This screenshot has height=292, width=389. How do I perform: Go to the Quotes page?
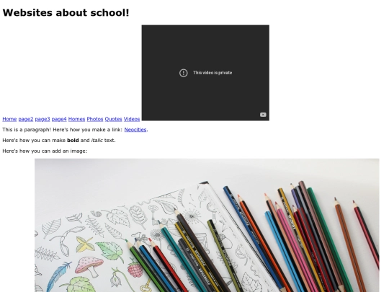pos(113,119)
